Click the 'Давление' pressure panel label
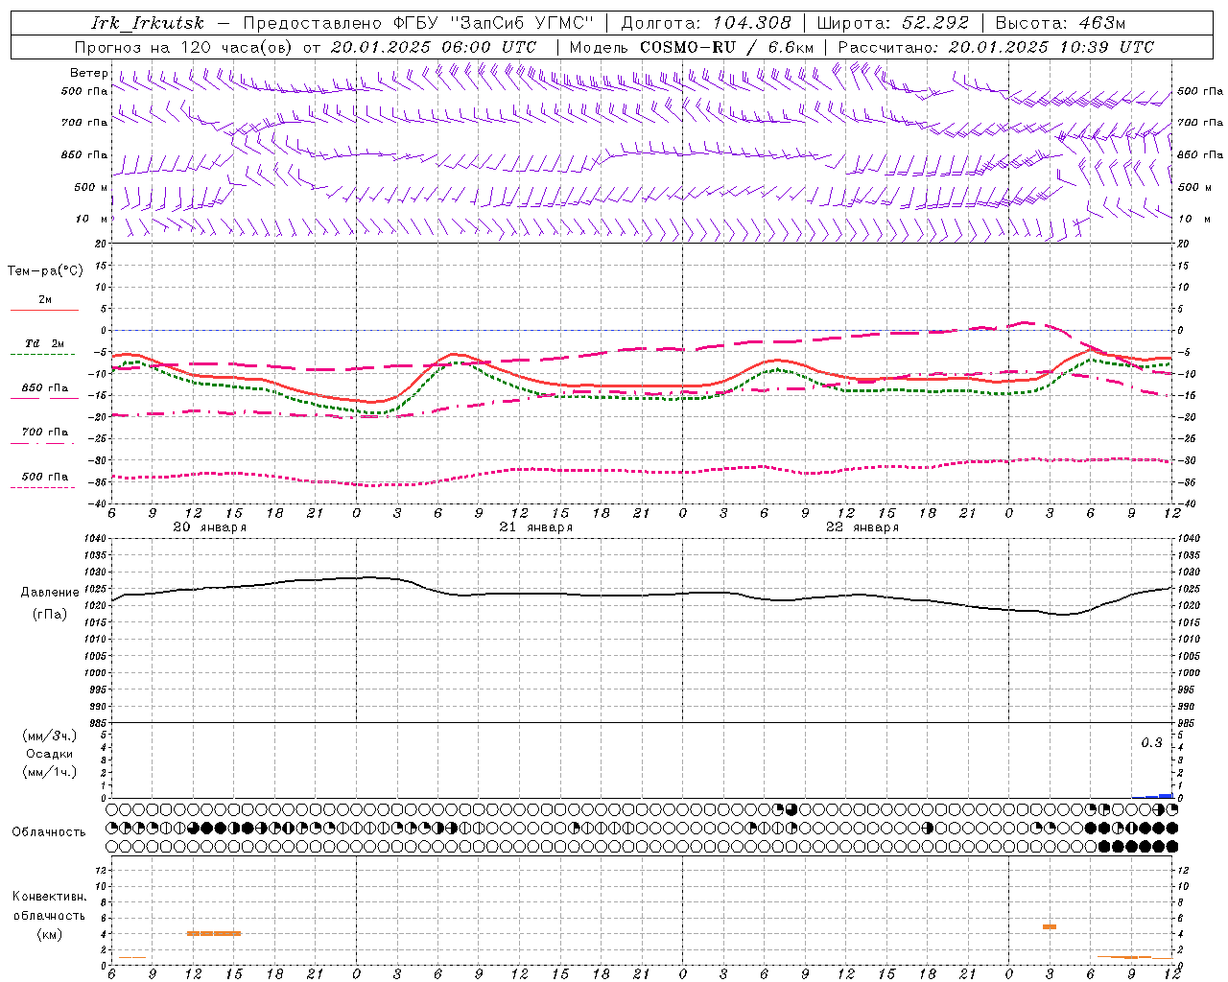 click(50, 593)
